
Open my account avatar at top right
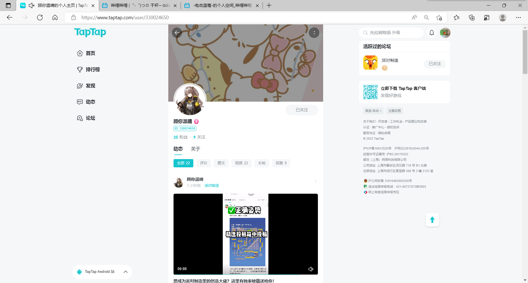[445, 33]
